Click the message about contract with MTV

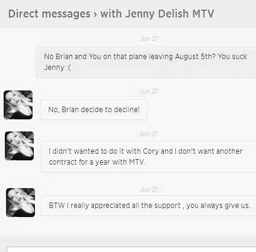[x=149, y=157]
